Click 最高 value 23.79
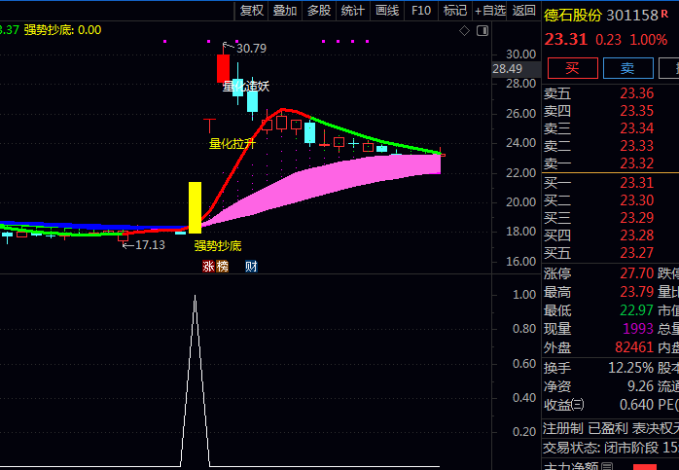Viewport: 679px width, 470px height. pyautogui.click(x=636, y=292)
